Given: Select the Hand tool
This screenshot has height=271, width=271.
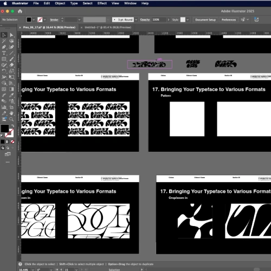Looking at the screenshot, I should [11, 113].
